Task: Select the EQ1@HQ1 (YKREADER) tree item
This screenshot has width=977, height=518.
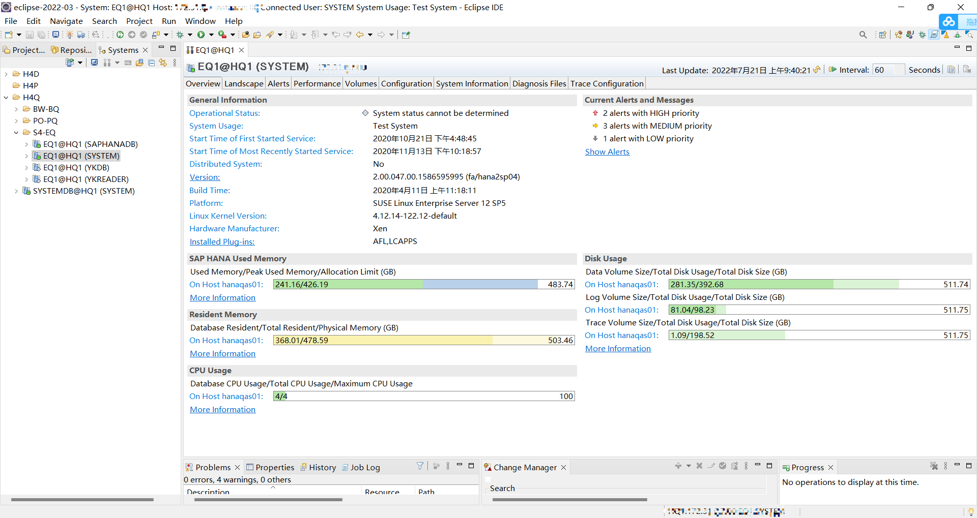Action: click(85, 179)
